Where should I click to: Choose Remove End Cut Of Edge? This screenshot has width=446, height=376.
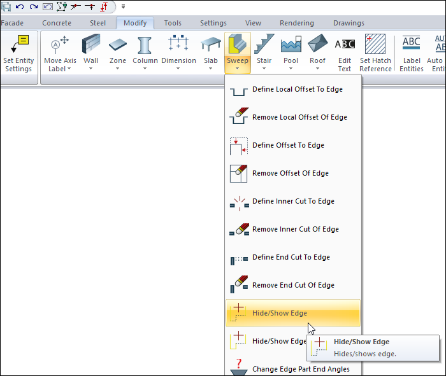[293, 286]
